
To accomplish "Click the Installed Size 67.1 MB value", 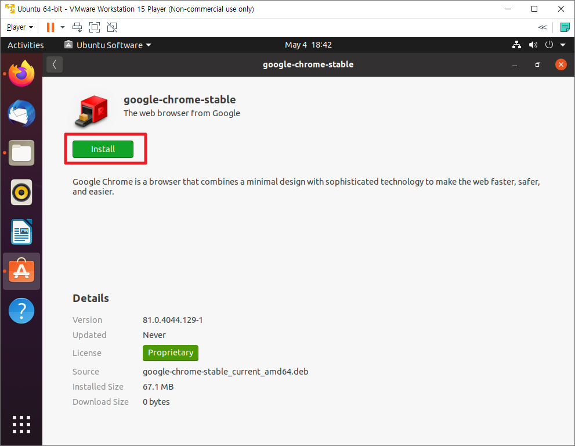I will [x=158, y=387].
